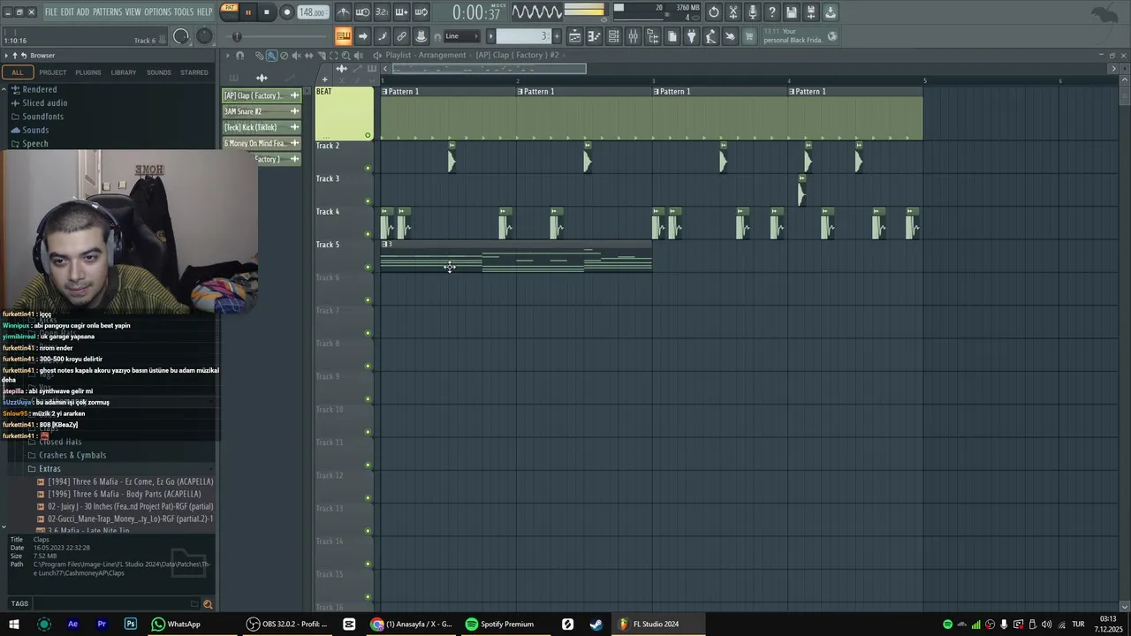Select the Magnet snap icon in playlist toolbar
The height and width of the screenshot is (636, 1131).
click(239, 56)
